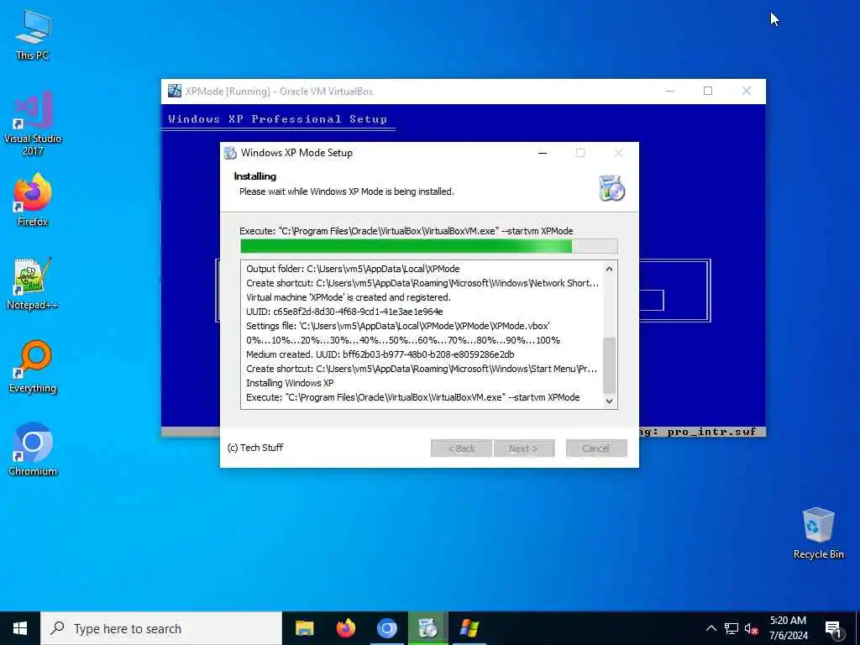Click the log scroll down arrow
This screenshot has height=645, width=860.
[609, 401]
